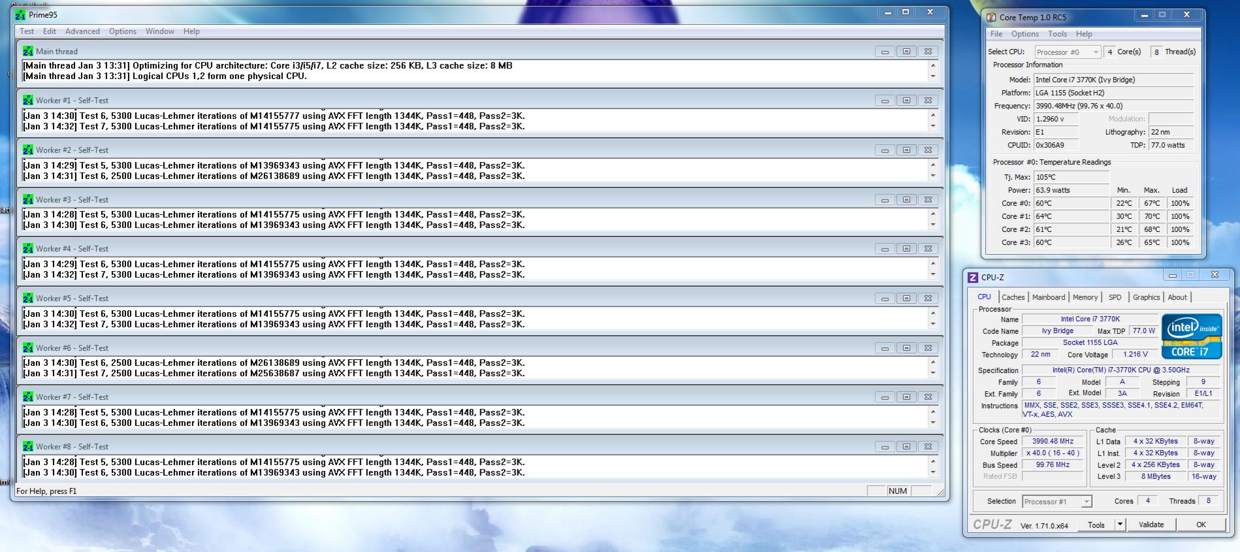This screenshot has height=552, width=1240.
Task: Maximize the Worker #1 child window
Action: coord(907,101)
